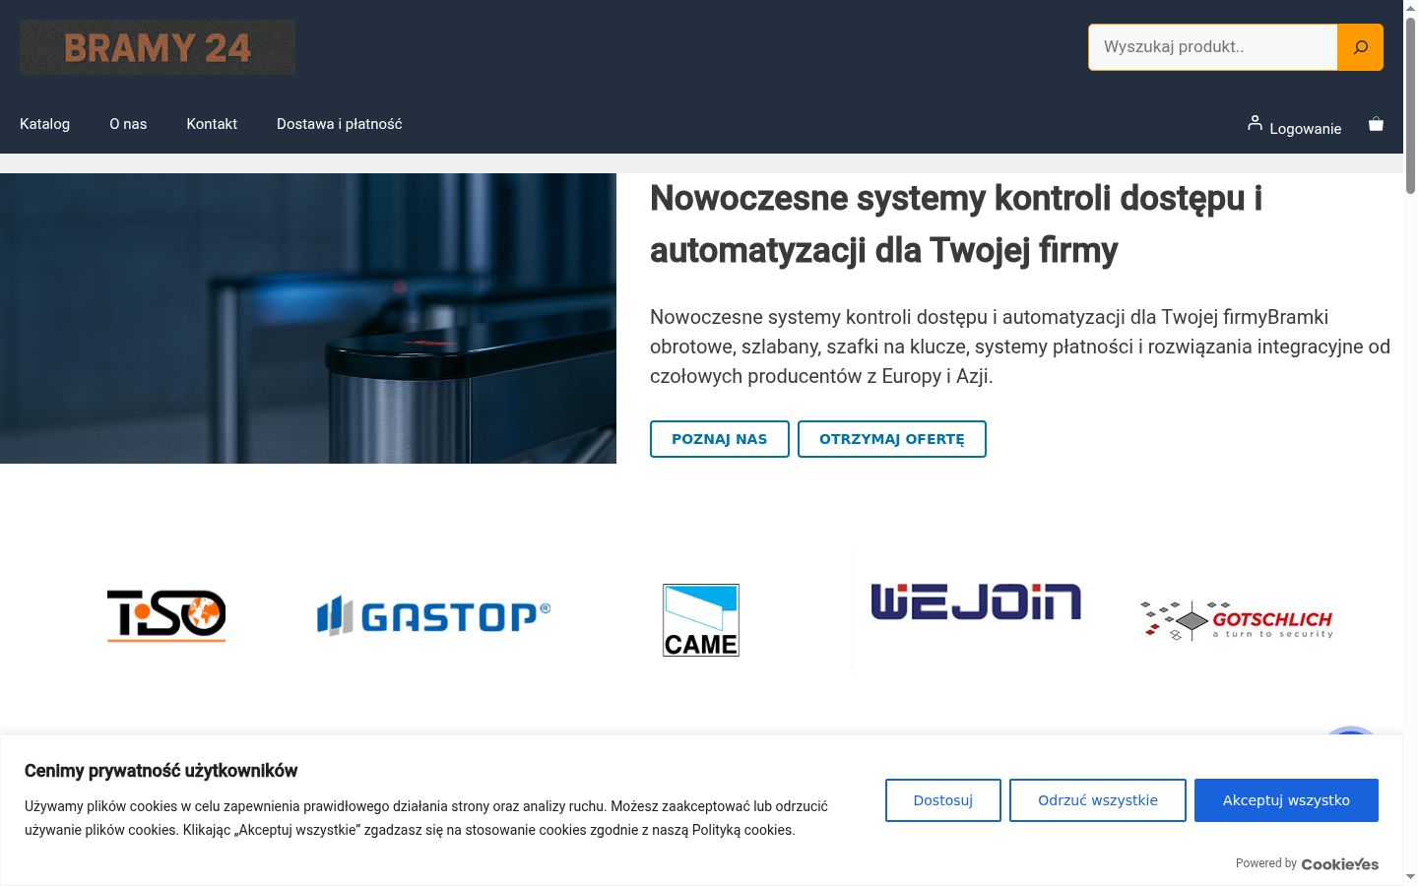The width and height of the screenshot is (1418, 886).
Task: Click the CAME brand logo
Action: click(701, 620)
